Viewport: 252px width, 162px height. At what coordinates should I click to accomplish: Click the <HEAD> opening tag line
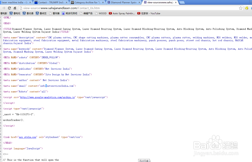7,23
